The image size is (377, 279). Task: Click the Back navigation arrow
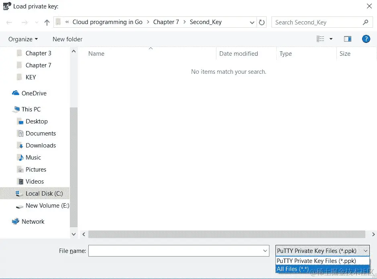(9, 22)
